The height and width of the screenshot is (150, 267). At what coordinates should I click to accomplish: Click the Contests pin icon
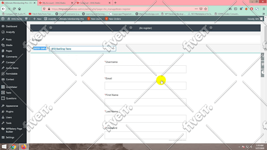tap(3, 62)
